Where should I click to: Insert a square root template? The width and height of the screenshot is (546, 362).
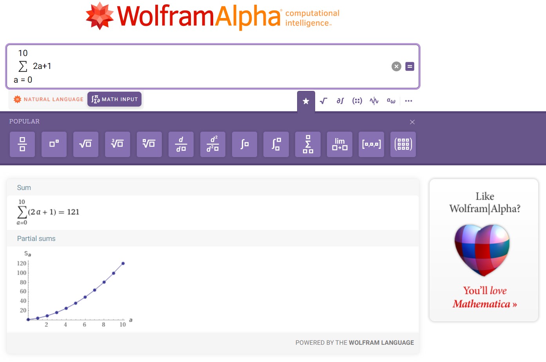[x=86, y=144]
